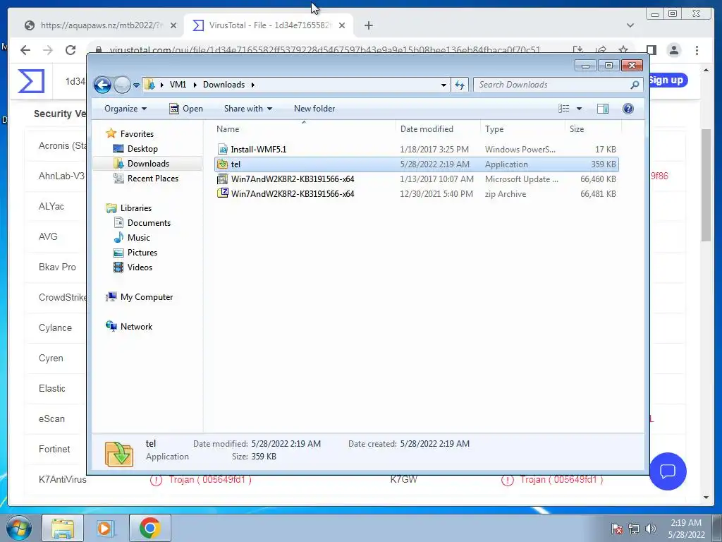Click the search magnifier icon
This screenshot has width=722, height=542.
click(635, 85)
